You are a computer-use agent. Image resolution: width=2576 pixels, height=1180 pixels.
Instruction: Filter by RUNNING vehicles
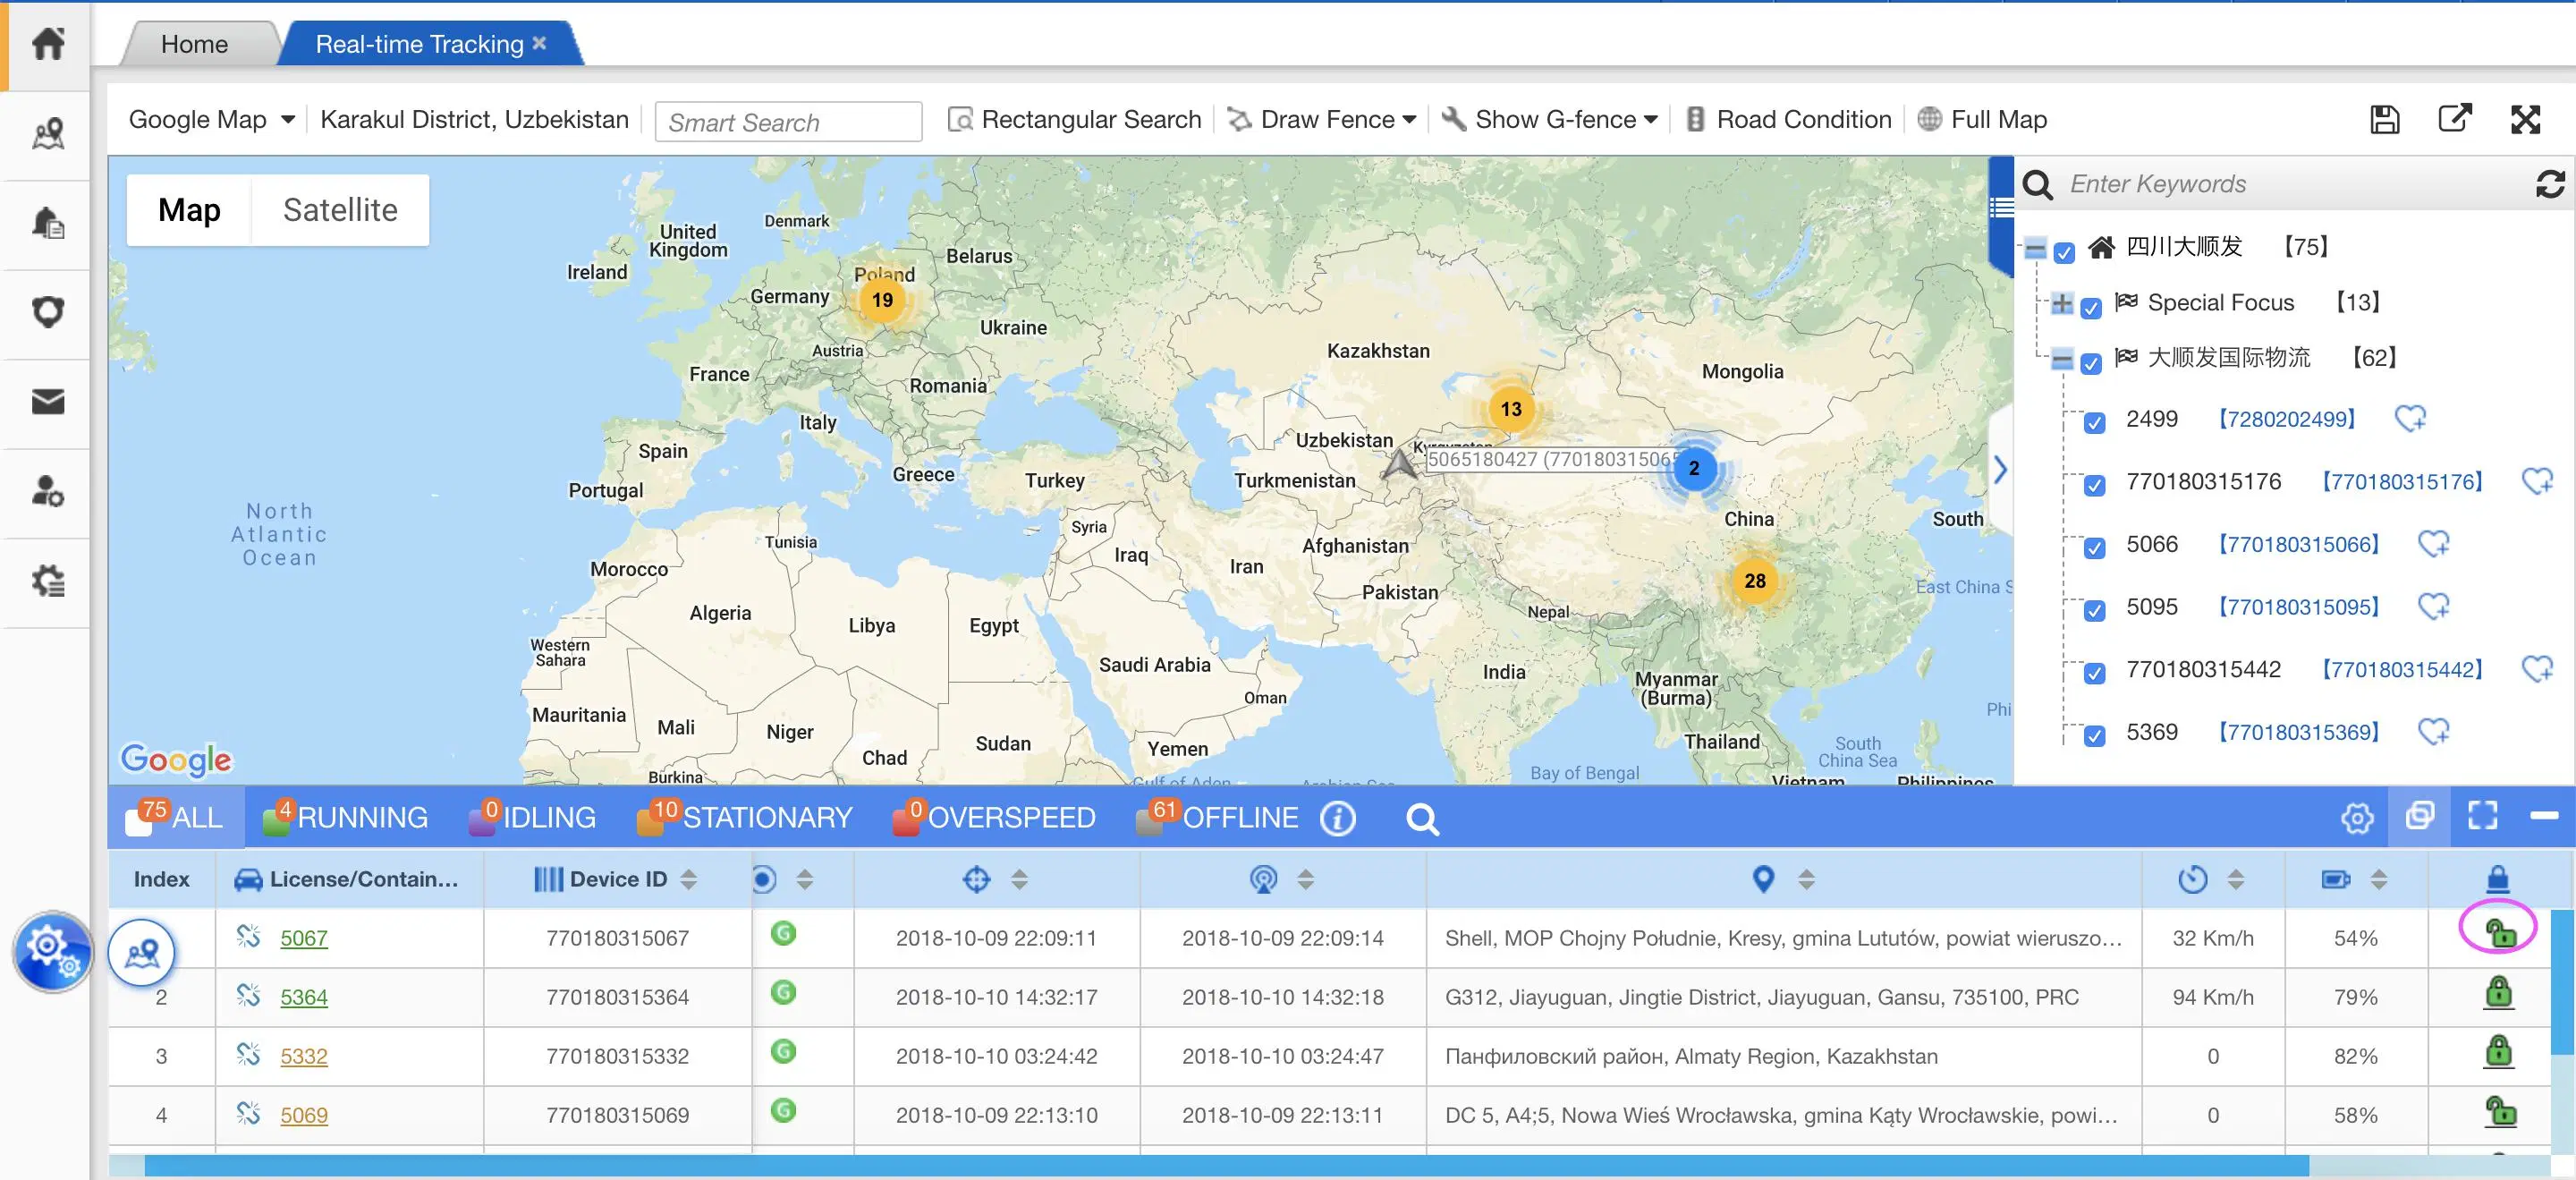[345, 817]
